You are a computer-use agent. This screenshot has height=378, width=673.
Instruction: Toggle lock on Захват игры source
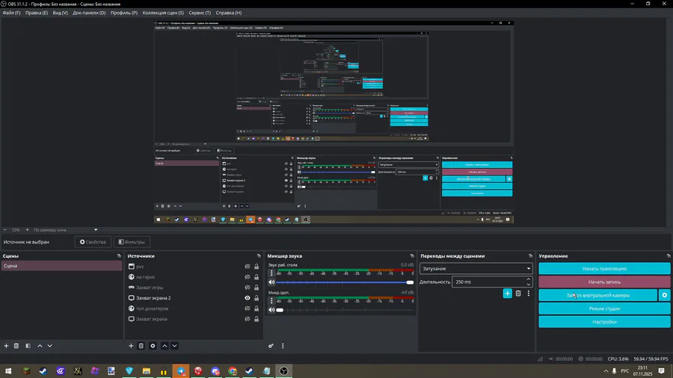pyautogui.click(x=256, y=288)
